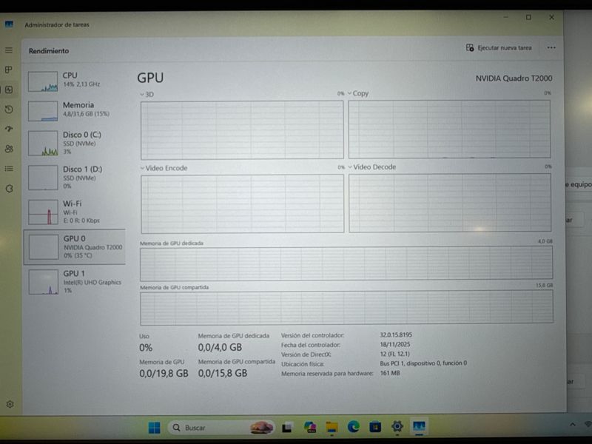Click the 161 MB reserved memory value
Viewport: 592px width, 444px height.
(390, 373)
